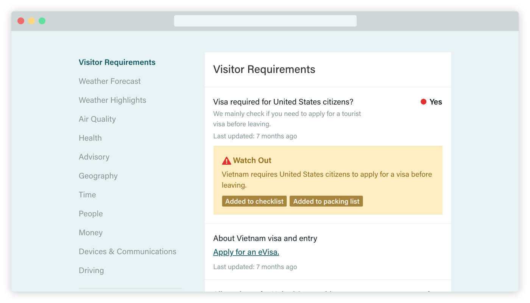Go to Money section
The image size is (530, 303).
point(90,233)
